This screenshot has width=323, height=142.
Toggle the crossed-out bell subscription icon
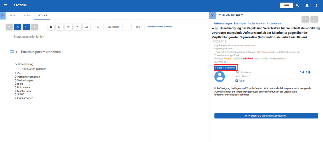(x=87, y=27)
